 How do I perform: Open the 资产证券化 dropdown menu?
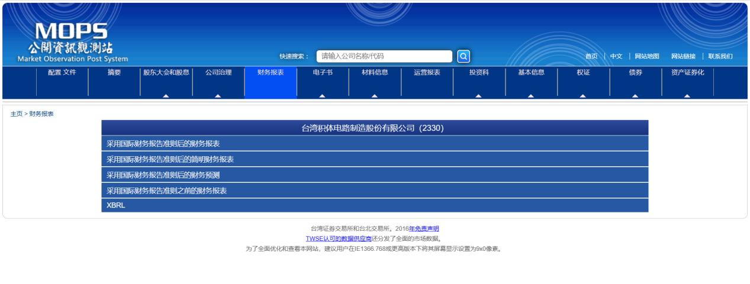[x=687, y=73]
